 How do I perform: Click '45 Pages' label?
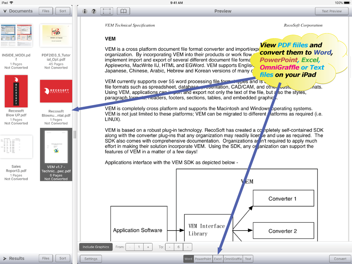[56, 64]
